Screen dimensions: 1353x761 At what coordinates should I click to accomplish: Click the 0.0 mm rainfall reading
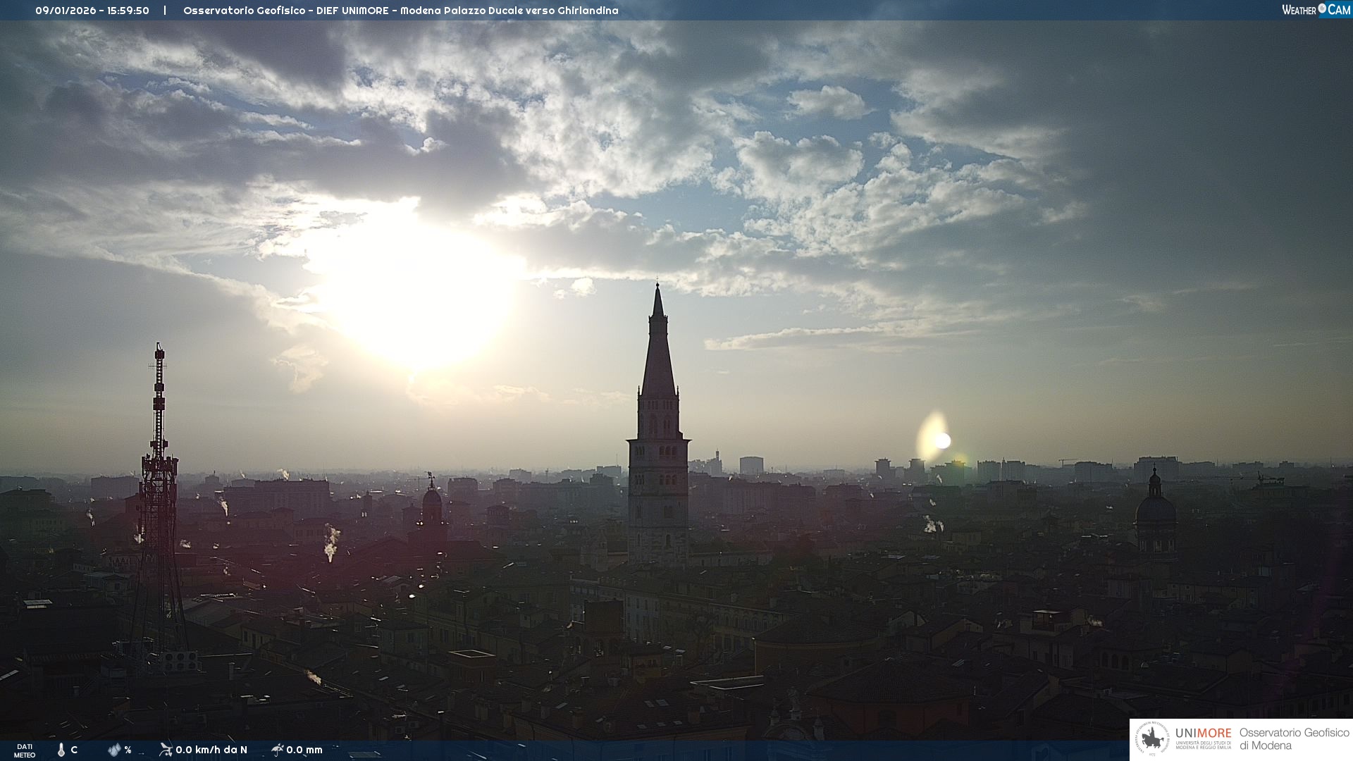(x=304, y=750)
